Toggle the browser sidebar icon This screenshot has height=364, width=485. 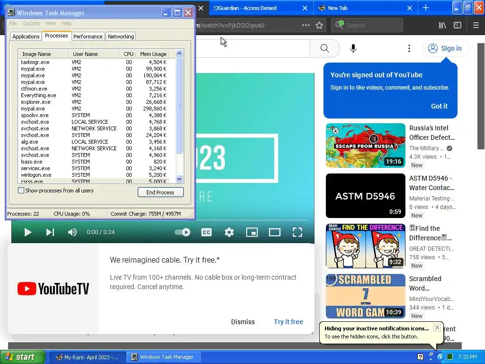(458, 26)
